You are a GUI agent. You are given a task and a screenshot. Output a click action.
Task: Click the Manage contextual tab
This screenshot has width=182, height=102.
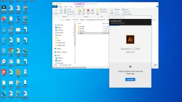tap(79, 4)
